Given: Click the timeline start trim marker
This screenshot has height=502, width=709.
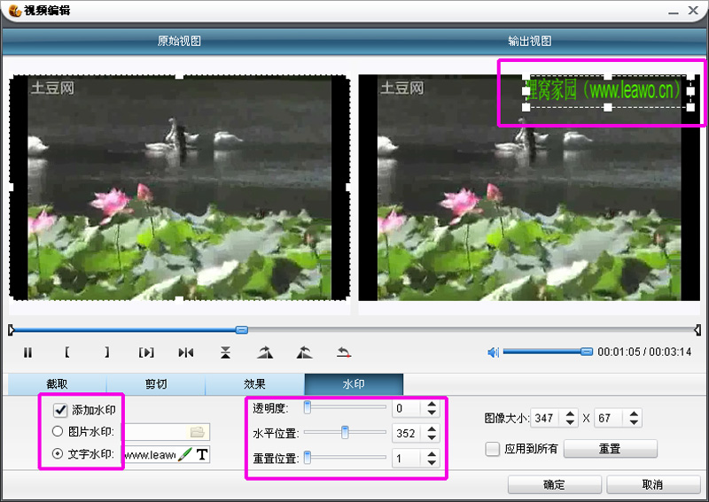Looking at the screenshot, I should click(x=12, y=330).
